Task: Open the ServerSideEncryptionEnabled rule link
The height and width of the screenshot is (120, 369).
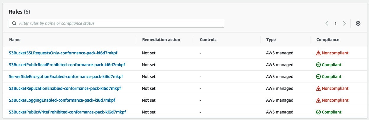Action: (66, 77)
